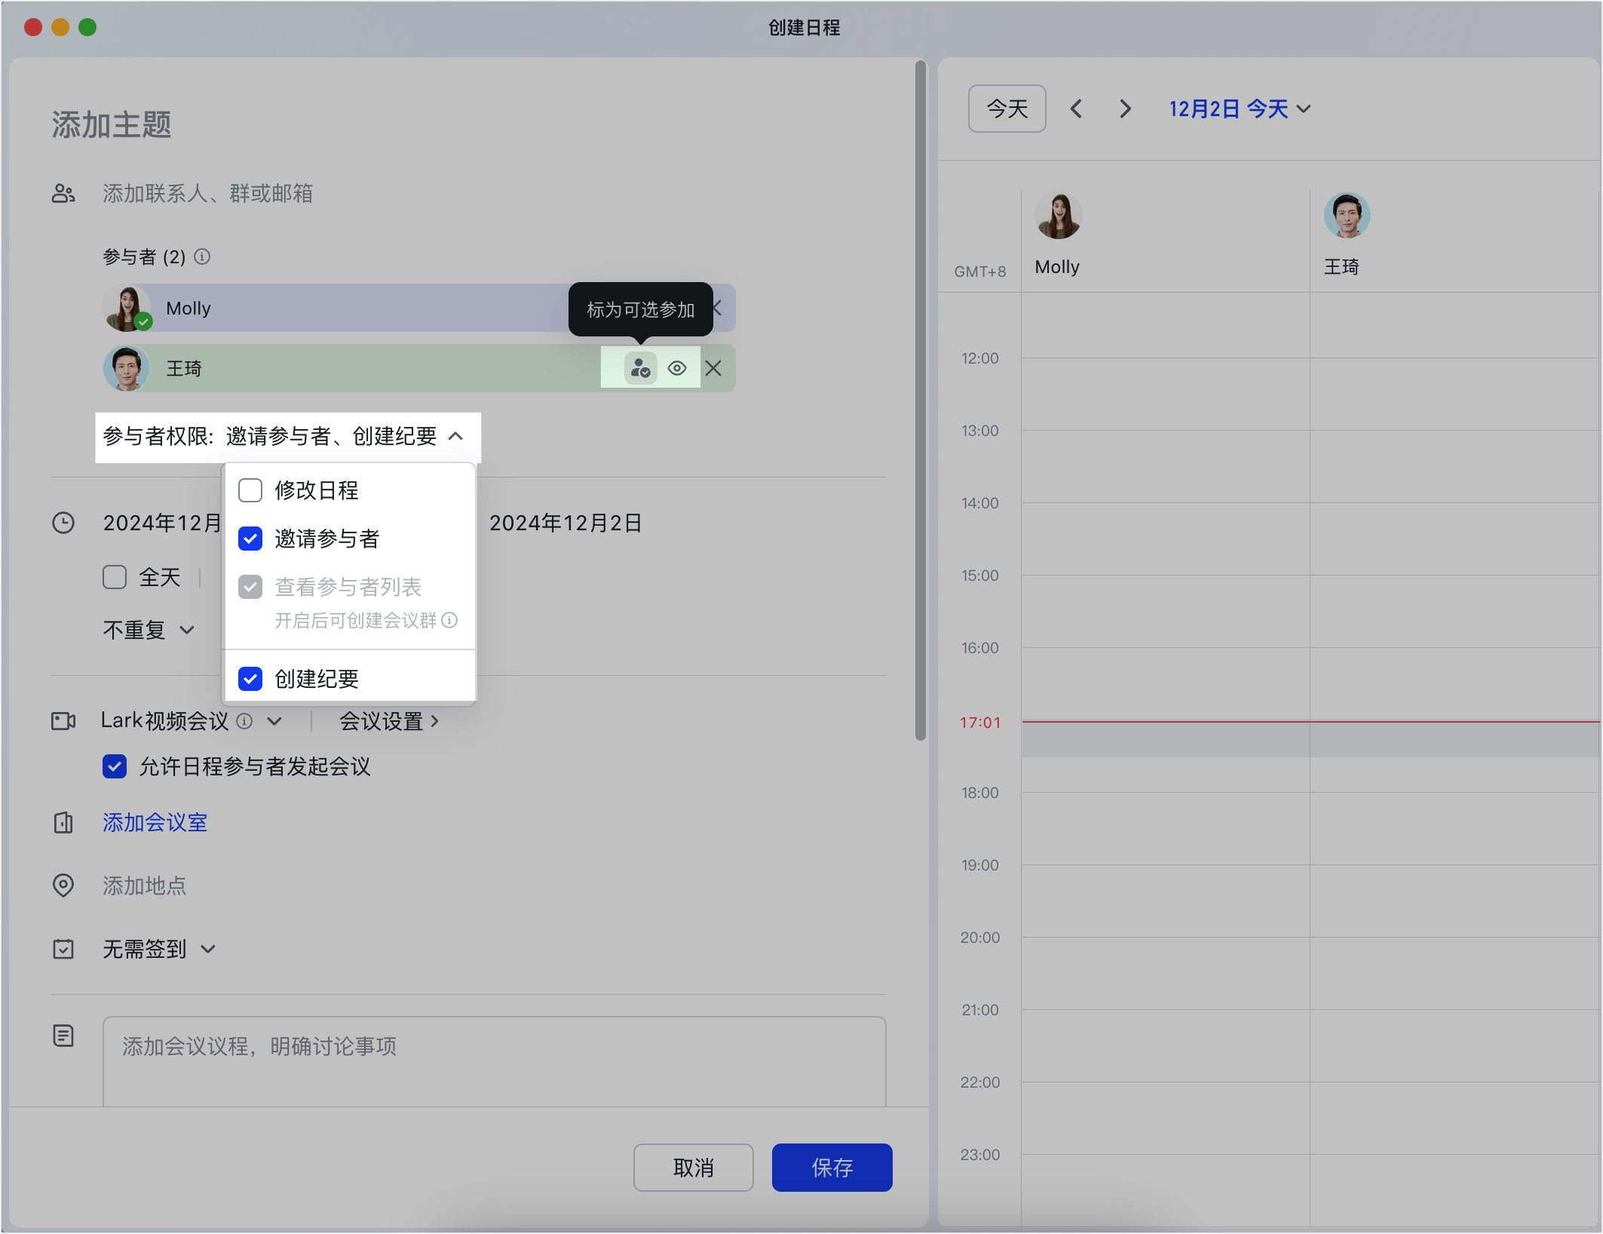
Task: Click the end date 2024年12月2日
Action: pyautogui.click(x=565, y=523)
